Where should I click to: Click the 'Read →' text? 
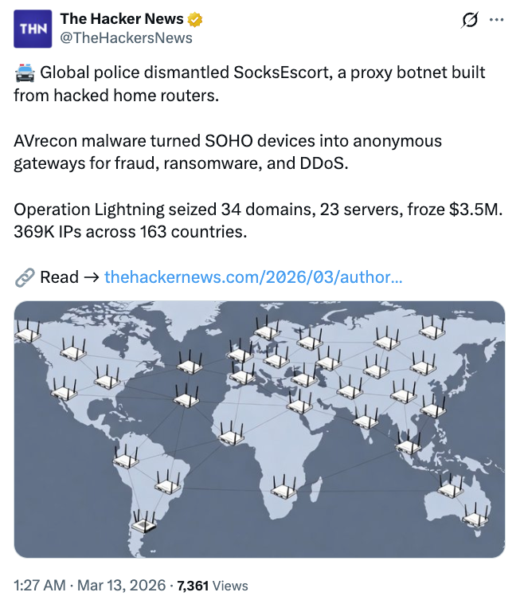[x=70, y=277]
